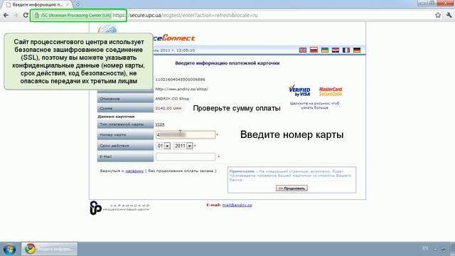Focus the card number input field
Viewport: 455px width, 256px height.
pyautogui.click(x=186, y=134)
